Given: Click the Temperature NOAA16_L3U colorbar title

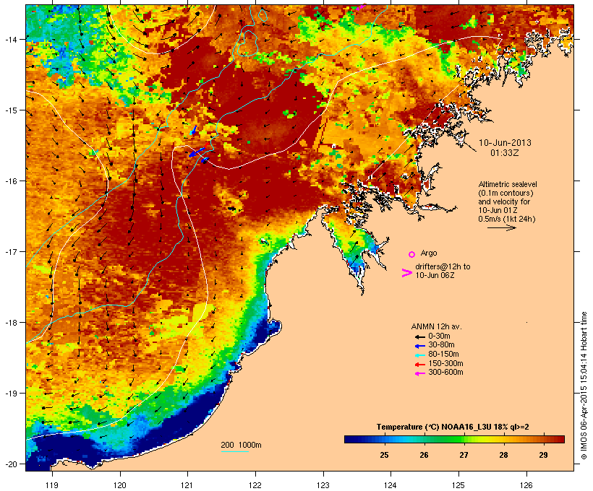Looking at the screenshot, I should point(453,427).
